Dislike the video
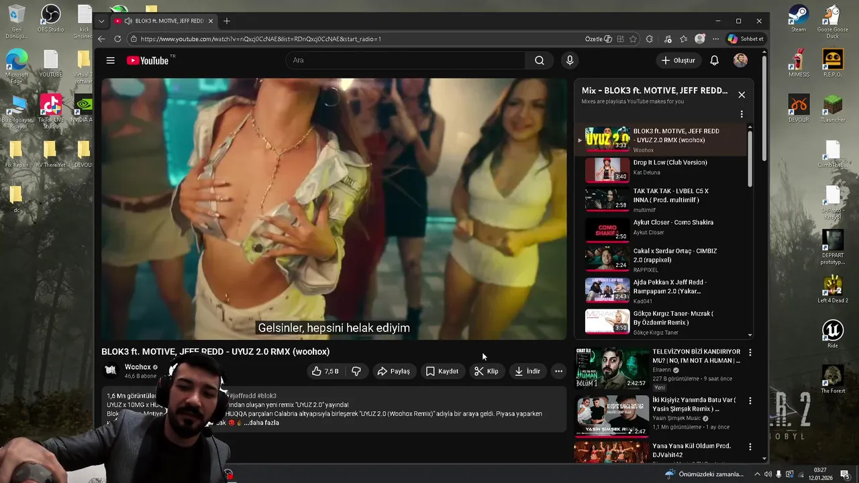 coord(356,371)
